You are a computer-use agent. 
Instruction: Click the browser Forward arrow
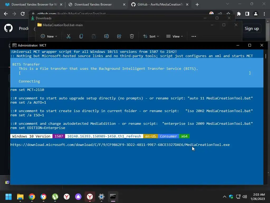tap(14, 14)
